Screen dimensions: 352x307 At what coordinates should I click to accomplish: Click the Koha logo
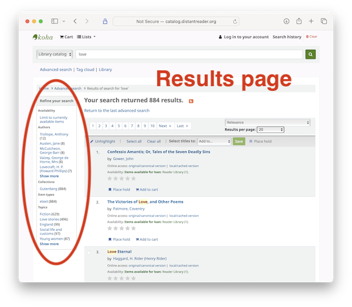[x=43, y=37]
